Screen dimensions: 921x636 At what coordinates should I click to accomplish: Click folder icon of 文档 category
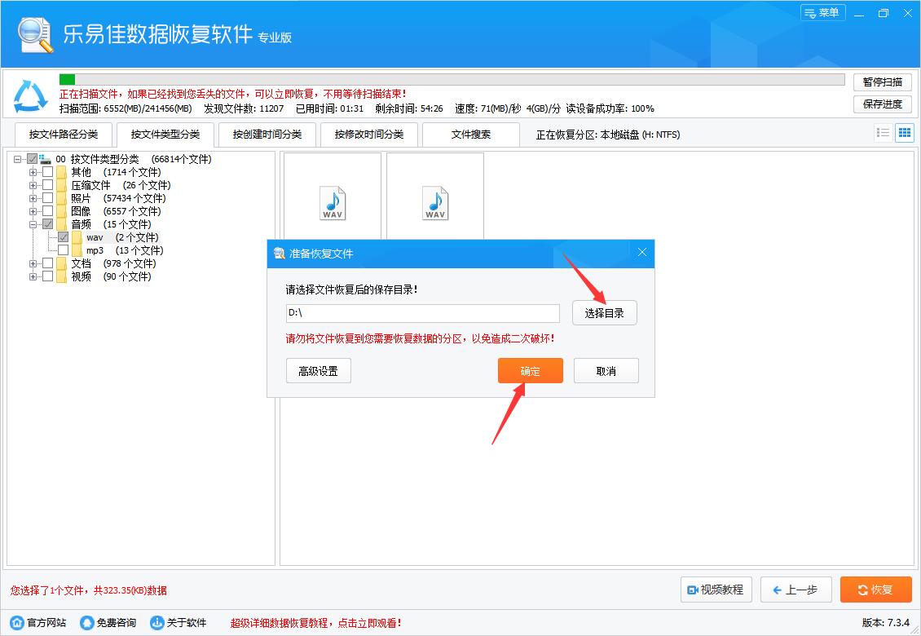(62, 263)
